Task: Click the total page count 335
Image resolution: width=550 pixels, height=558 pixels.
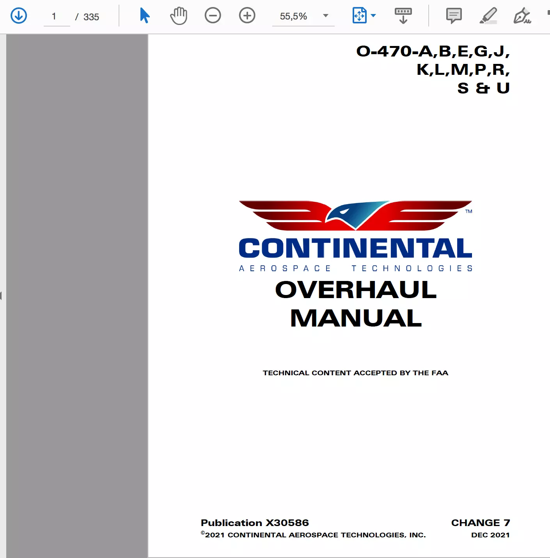Action: (x=91, y=17)
